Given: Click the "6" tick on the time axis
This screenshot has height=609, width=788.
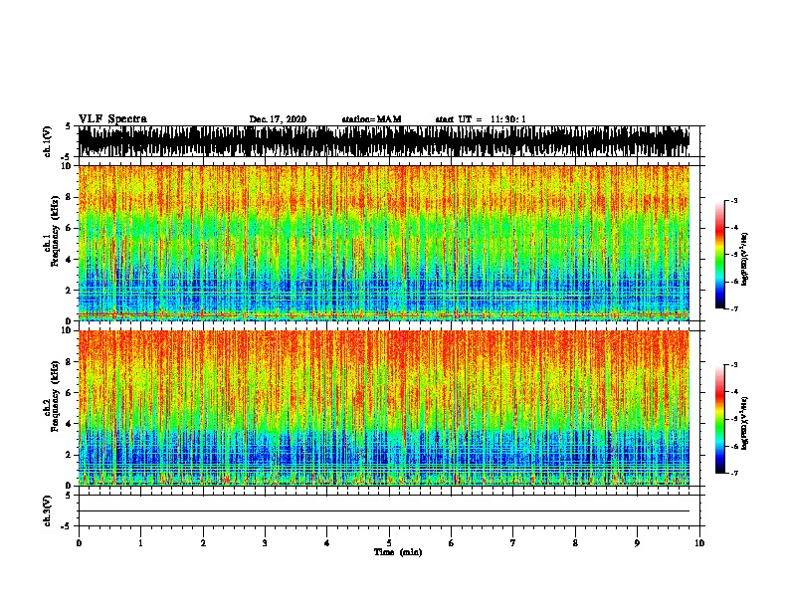Looking at the screenshot, I should click(x=451, y=543).
